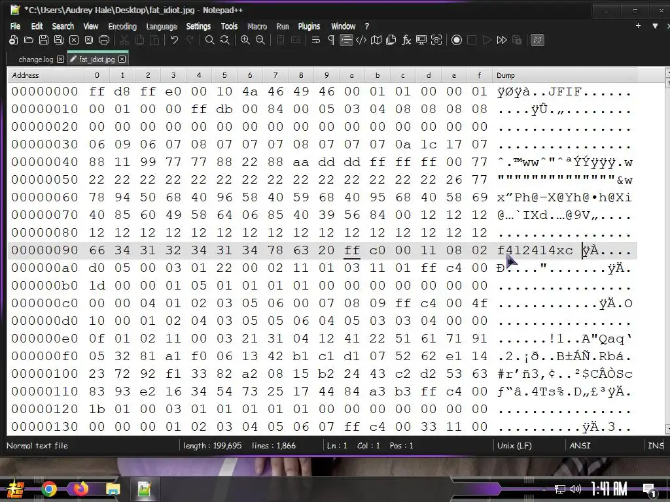Toggle the file Monitoring eye icon
Viewport: 670px width, 502px height.
click(436, 40)
